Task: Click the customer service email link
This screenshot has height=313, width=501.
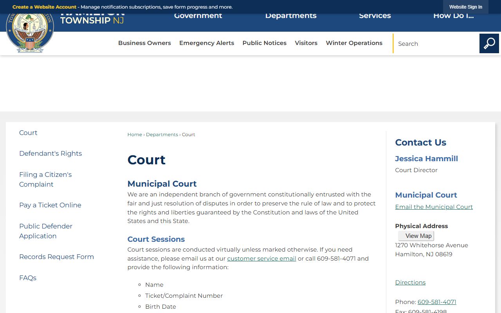Action: [261, 259]
